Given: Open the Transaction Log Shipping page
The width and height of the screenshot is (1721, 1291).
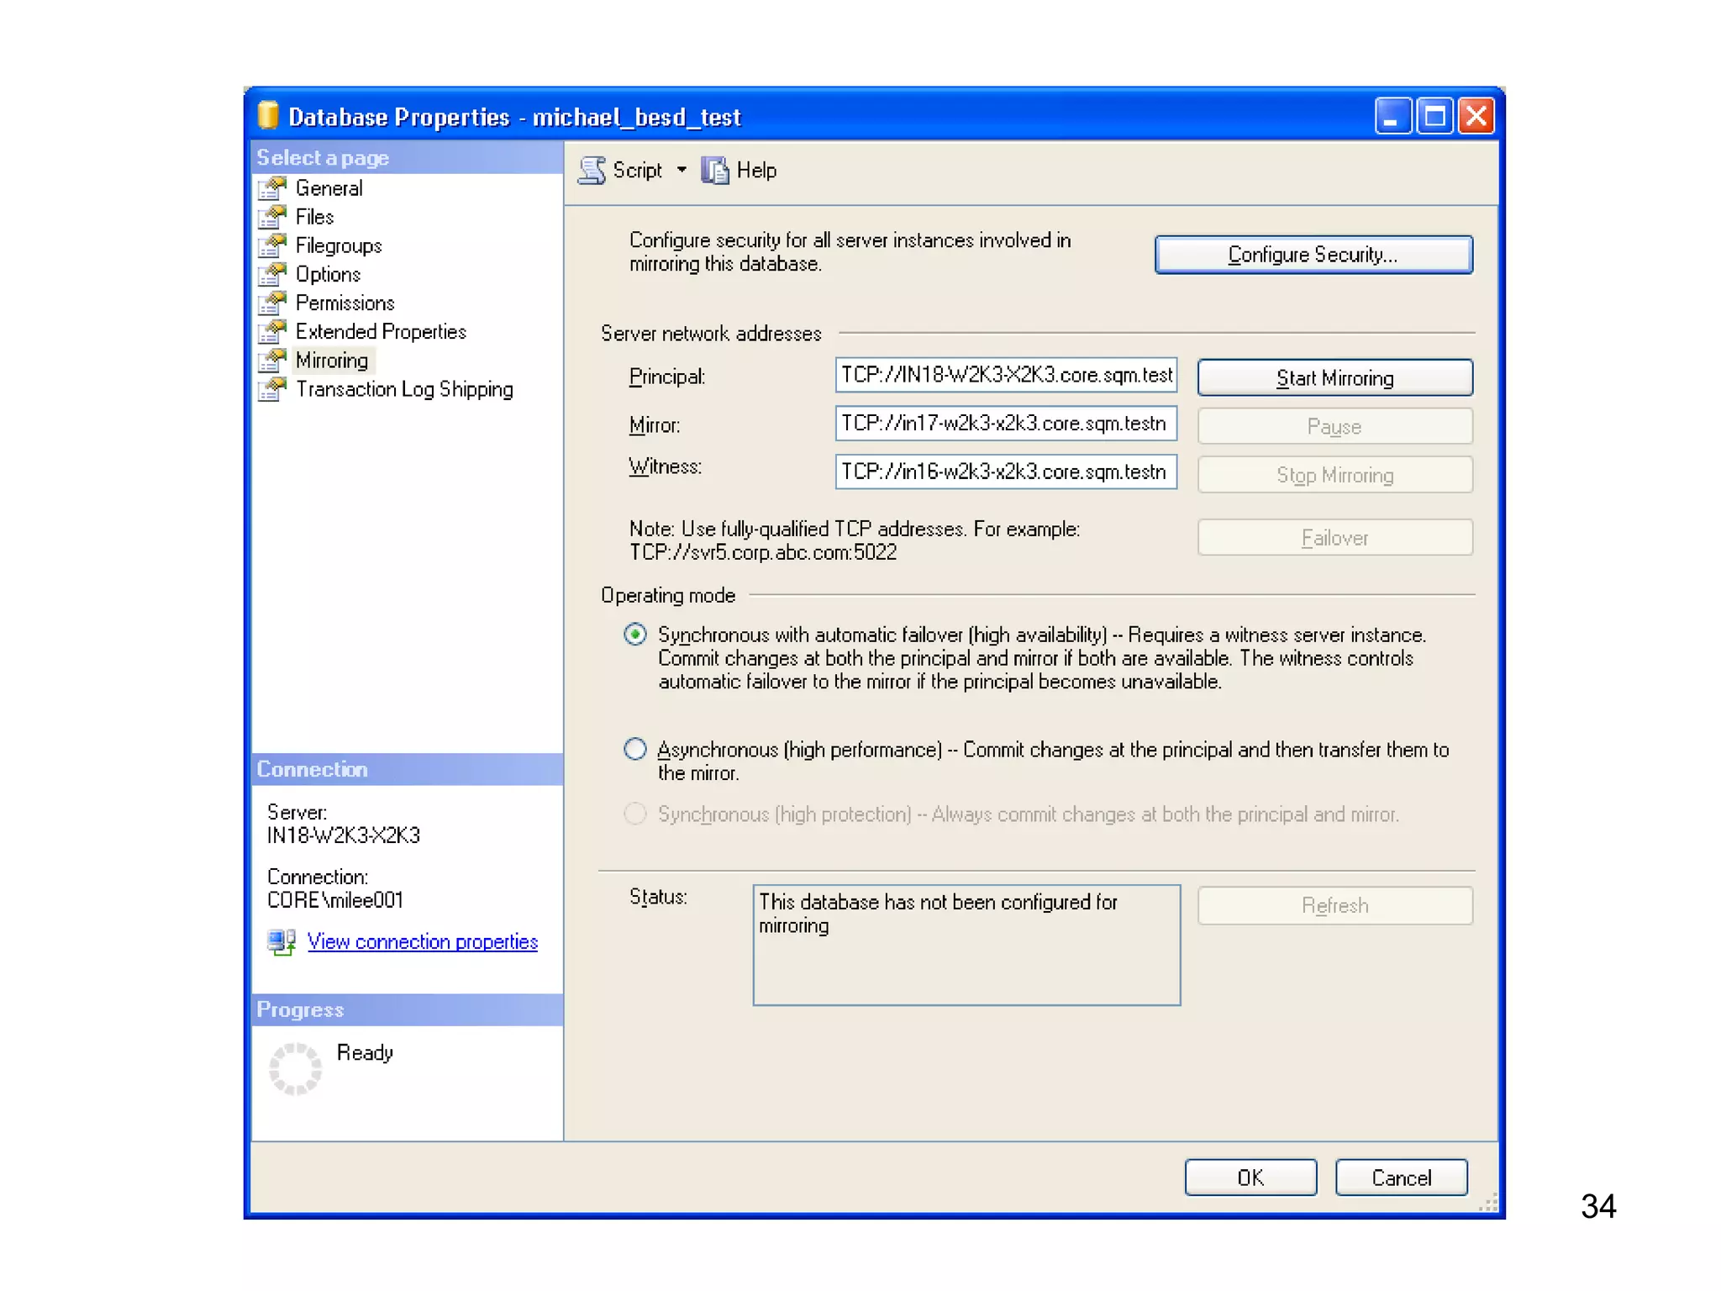Looking at the screenshot, I should [403, 389].
